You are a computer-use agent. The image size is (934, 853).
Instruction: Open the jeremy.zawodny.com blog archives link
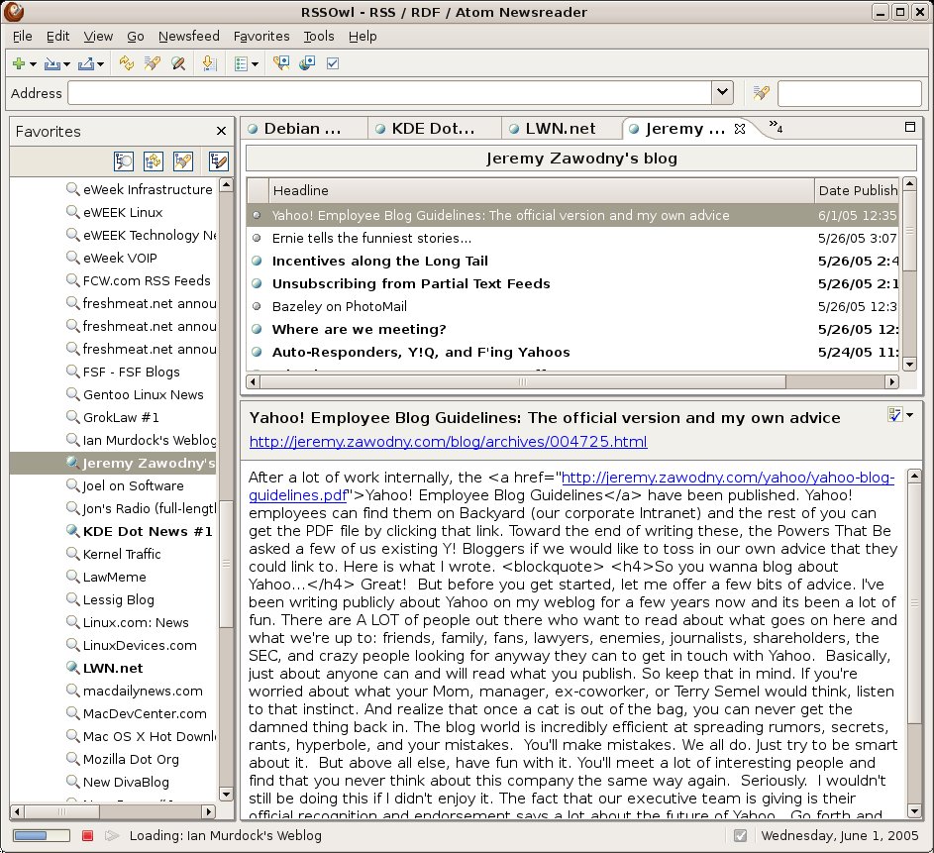(x=448, y=442)
